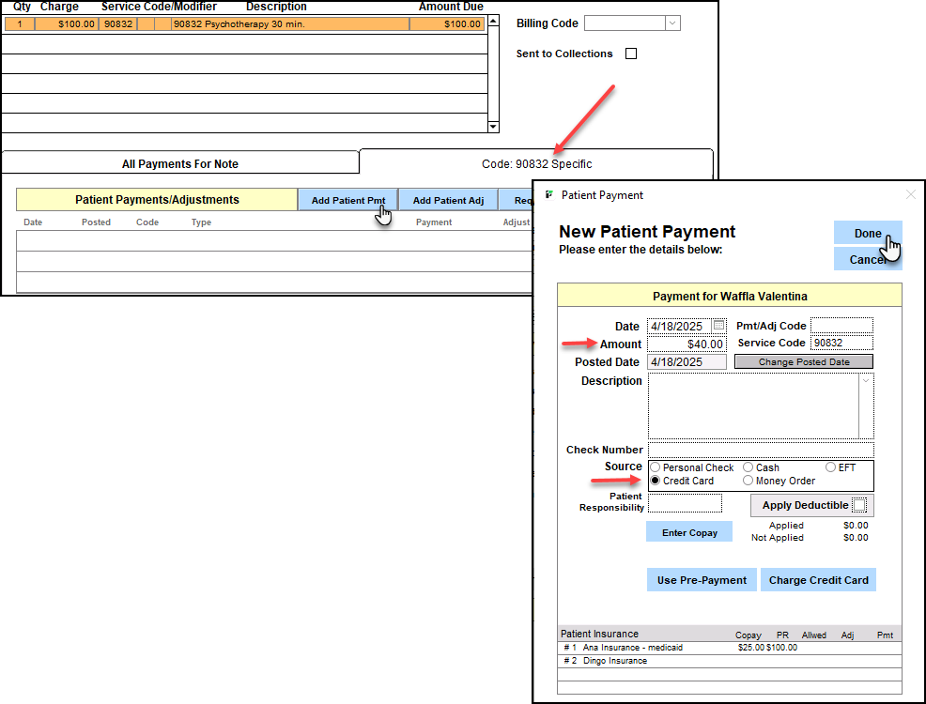This screenshot has width=926, height=704.
Task: Switch to All Payments For Note tab
Action: point(180,164)
